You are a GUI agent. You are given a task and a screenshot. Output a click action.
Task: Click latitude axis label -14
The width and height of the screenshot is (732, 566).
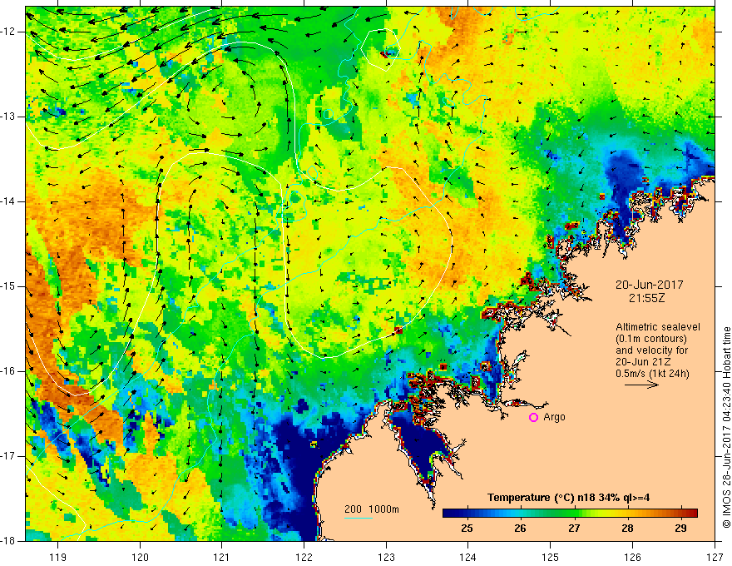coord(8,201)
